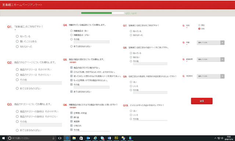Select 男性 for the 性別 question

click(x=199, y=25)
